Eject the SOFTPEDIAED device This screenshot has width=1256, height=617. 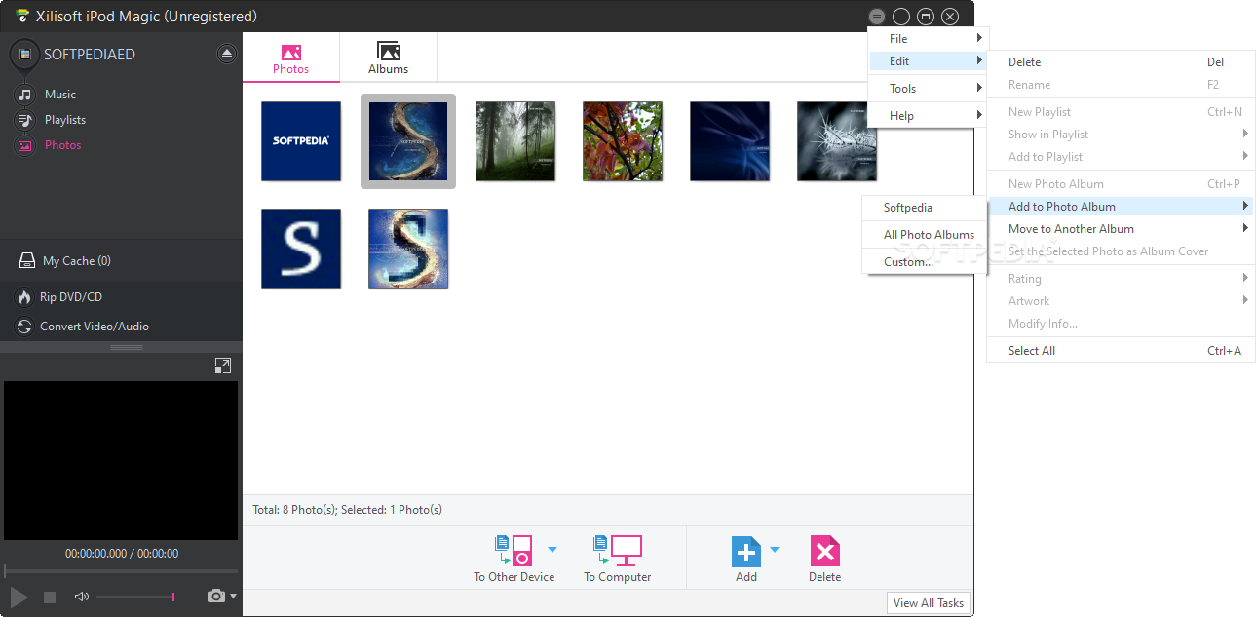point(227,54)
